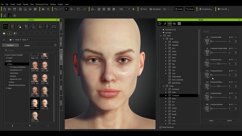Click the download arrow button below Content tree
Image resolution: width=242 pixels, height=136 pixels.
[12, 125]
